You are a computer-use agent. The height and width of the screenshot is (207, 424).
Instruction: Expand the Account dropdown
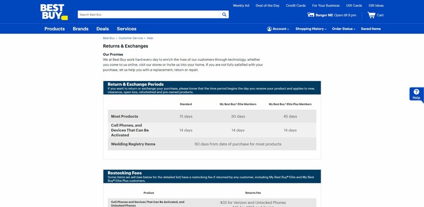278,29
